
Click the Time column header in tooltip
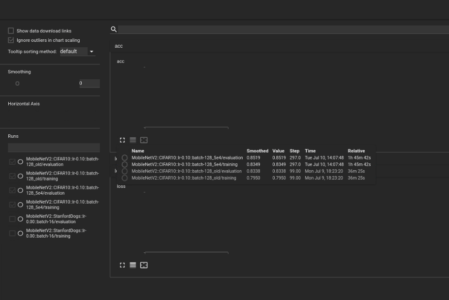pyautogui.click(x=310, y=150)
